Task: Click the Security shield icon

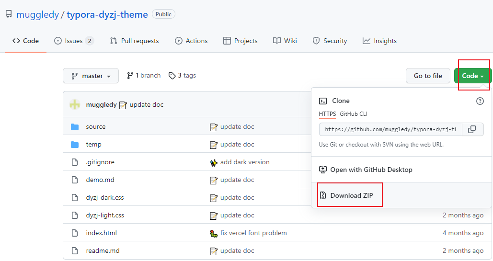Action: coord(316,41)
